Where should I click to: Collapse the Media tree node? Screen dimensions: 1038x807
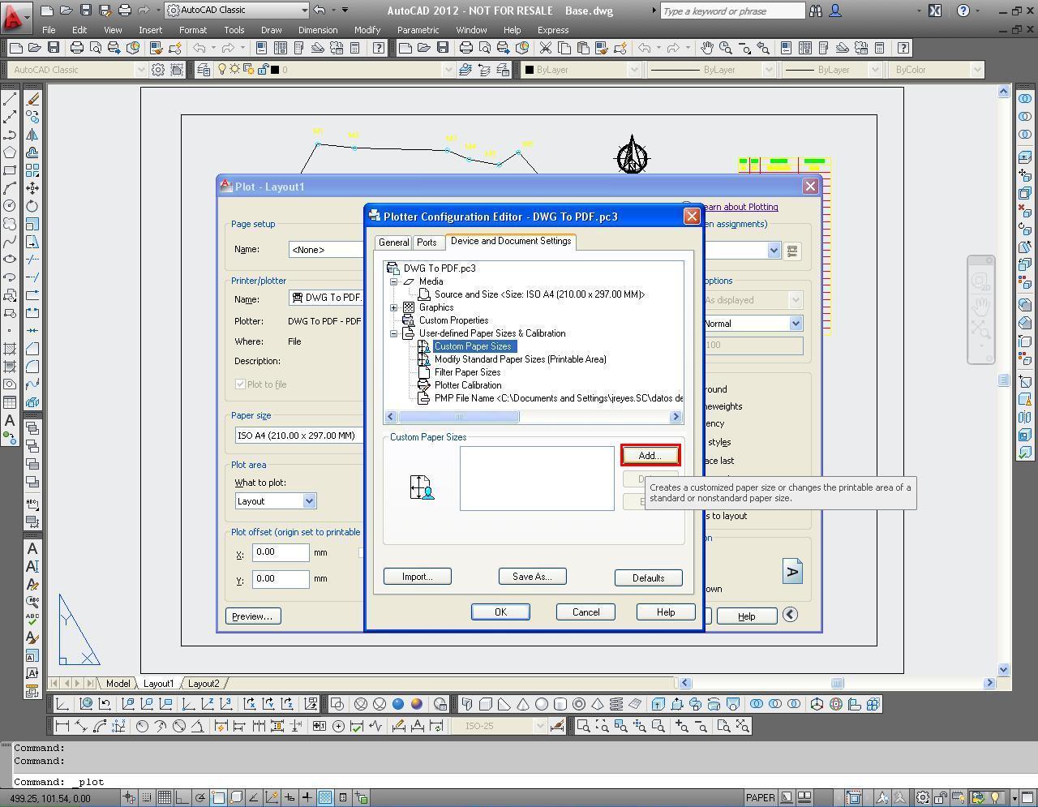pyautogui.click(x=394, y=281)
